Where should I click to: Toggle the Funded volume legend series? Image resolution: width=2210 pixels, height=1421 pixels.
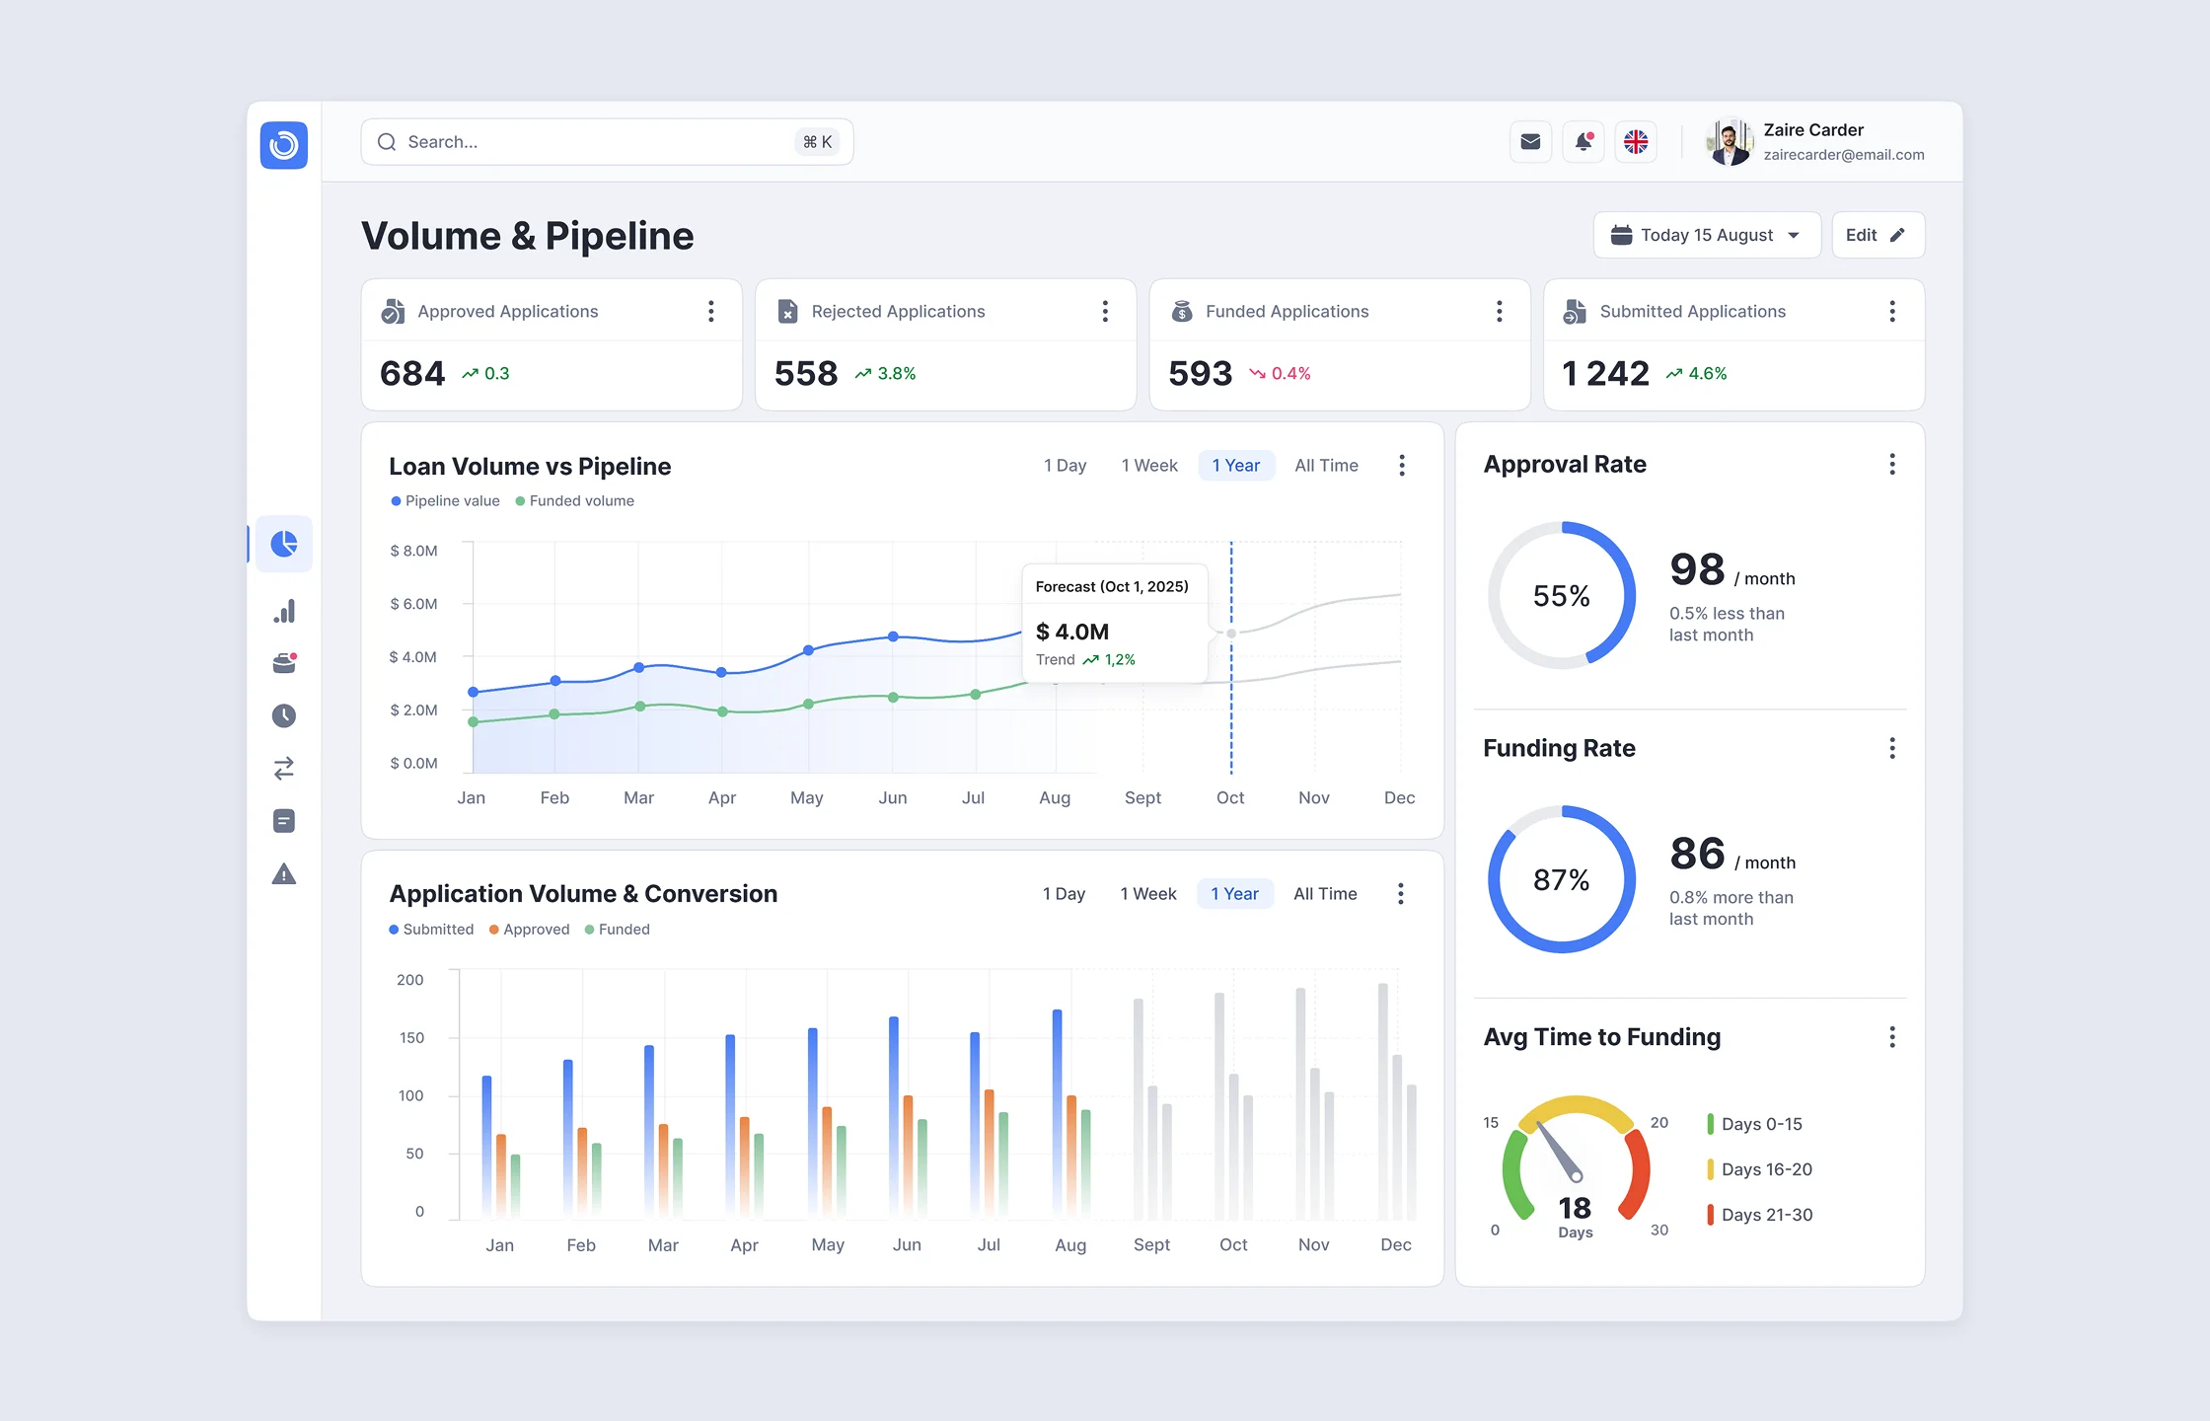tap(575, 501)
